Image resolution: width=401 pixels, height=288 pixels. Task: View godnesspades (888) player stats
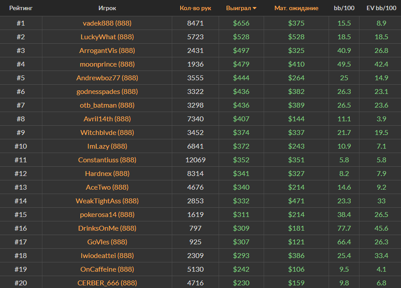(107, 91)
